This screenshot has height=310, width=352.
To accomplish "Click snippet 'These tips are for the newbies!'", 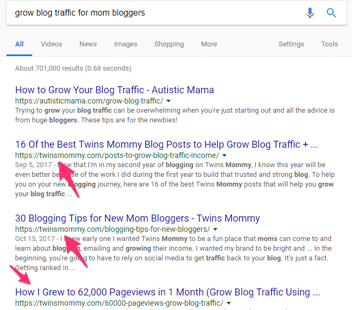I will [x=129, y=120].
